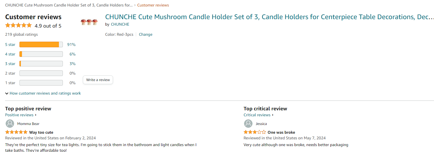Viewport: 434px width, 152px height.
Task: Click the 1 star filter label
Action: (10, 83)
